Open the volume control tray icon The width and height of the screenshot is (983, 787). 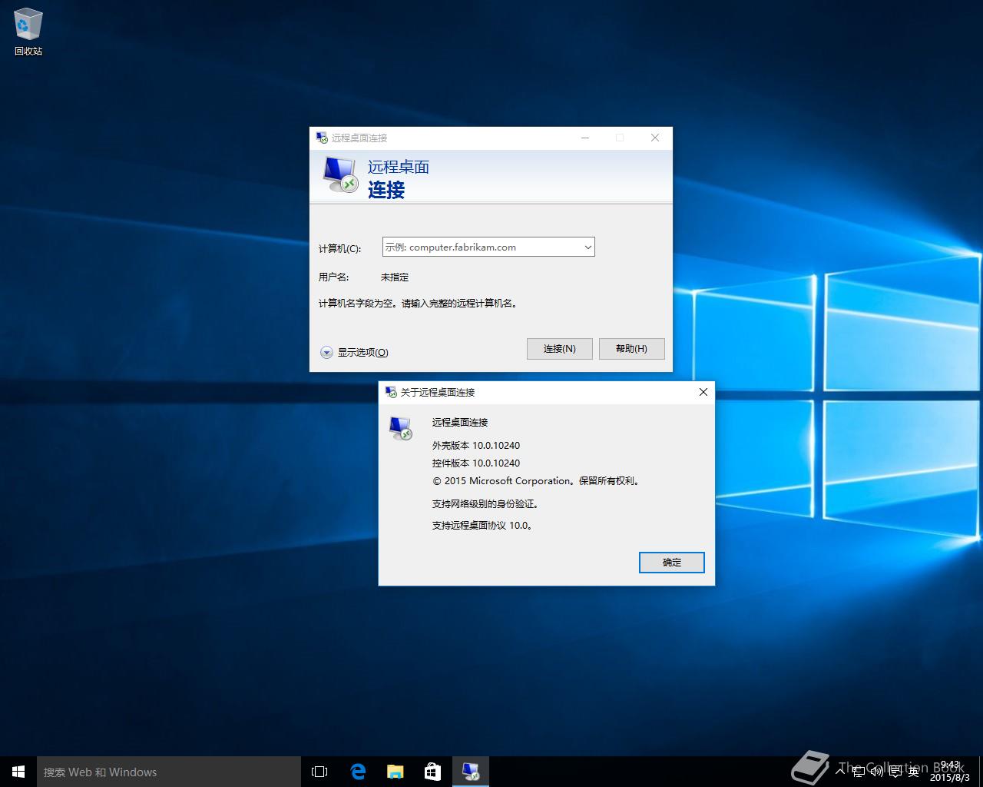[x=876, y=771]
